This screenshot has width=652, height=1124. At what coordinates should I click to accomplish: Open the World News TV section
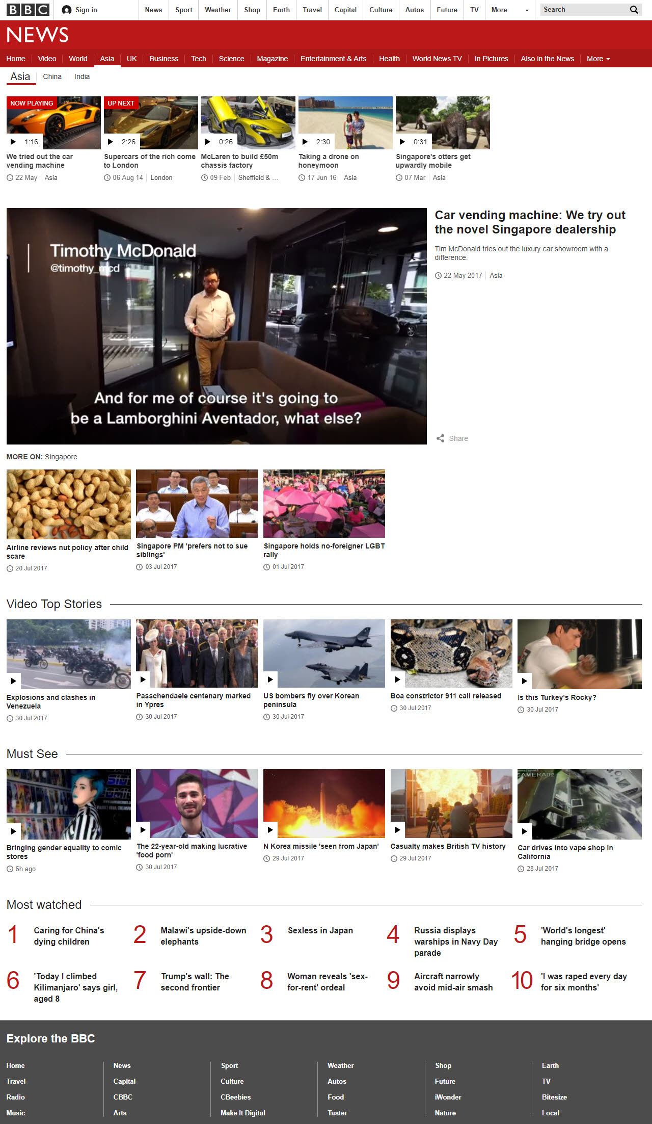click(437, 59)
